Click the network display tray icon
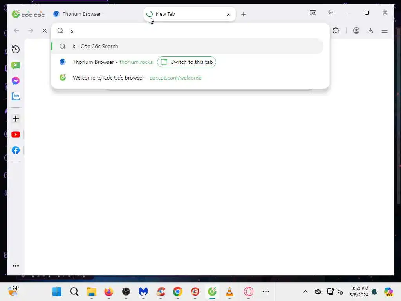This screenshot has height=301, width=401. point(330,292)
